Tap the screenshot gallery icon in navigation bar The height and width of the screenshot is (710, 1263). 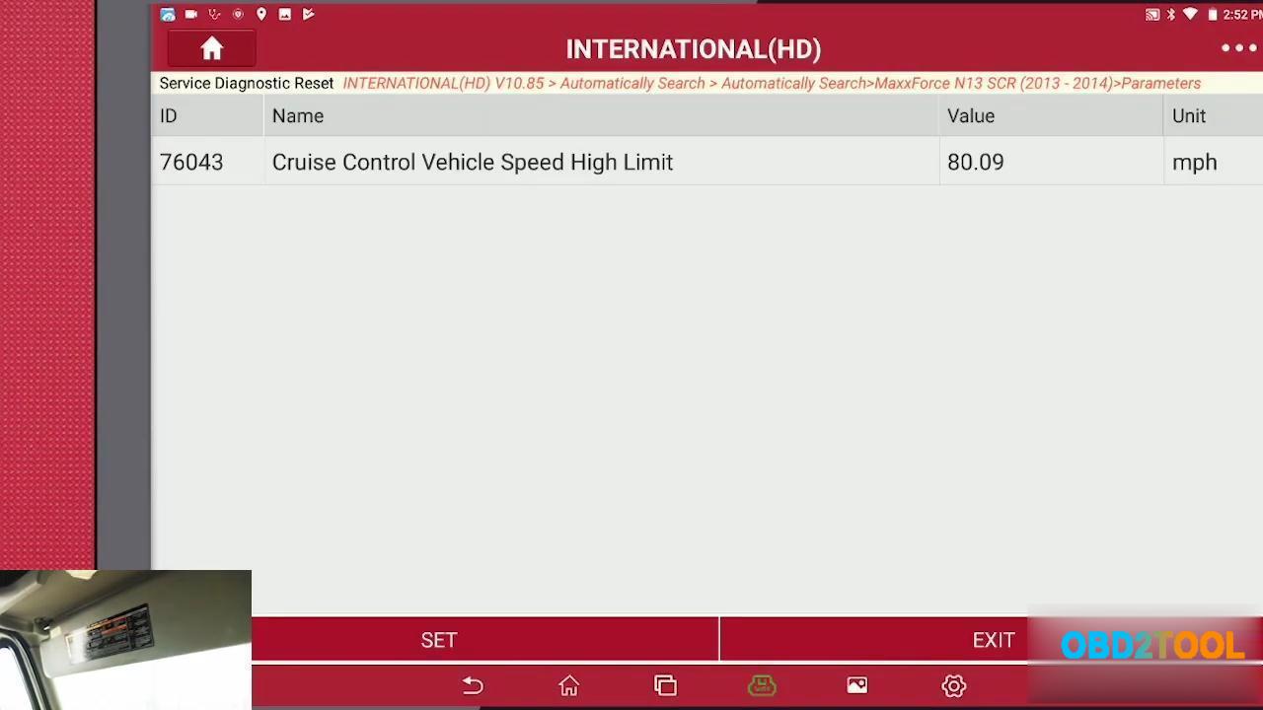[856, 685]
